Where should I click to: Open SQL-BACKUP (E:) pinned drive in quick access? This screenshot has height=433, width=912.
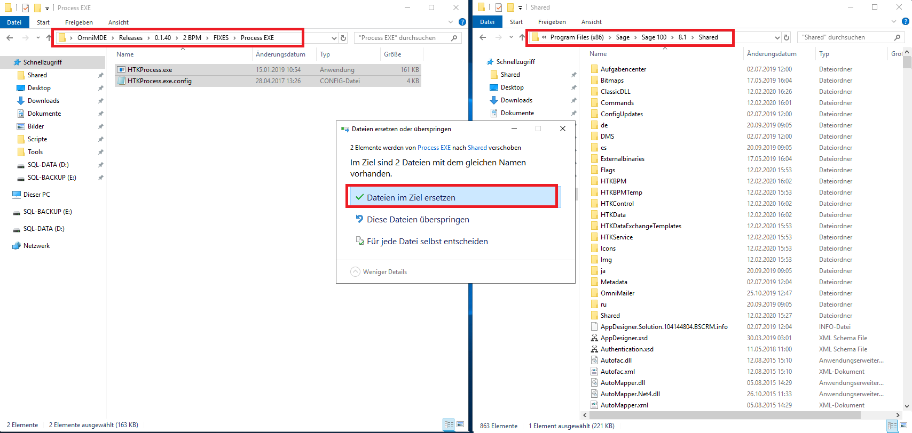52,178
